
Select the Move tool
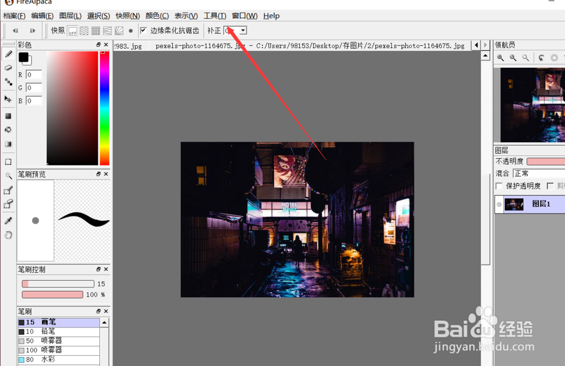(x=7, y=99)
